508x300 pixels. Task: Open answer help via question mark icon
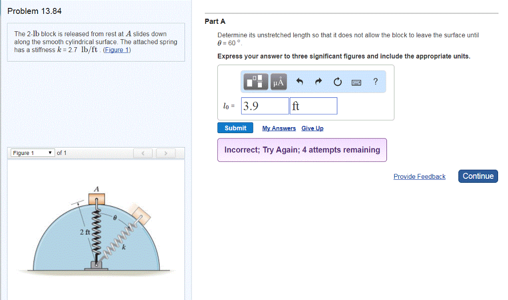coord(376,81)
